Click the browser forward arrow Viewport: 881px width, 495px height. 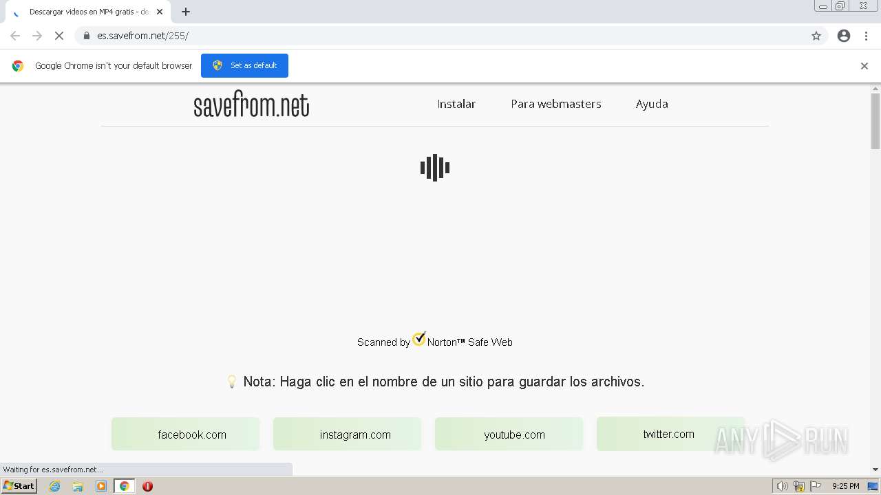[x=37, y=36]
